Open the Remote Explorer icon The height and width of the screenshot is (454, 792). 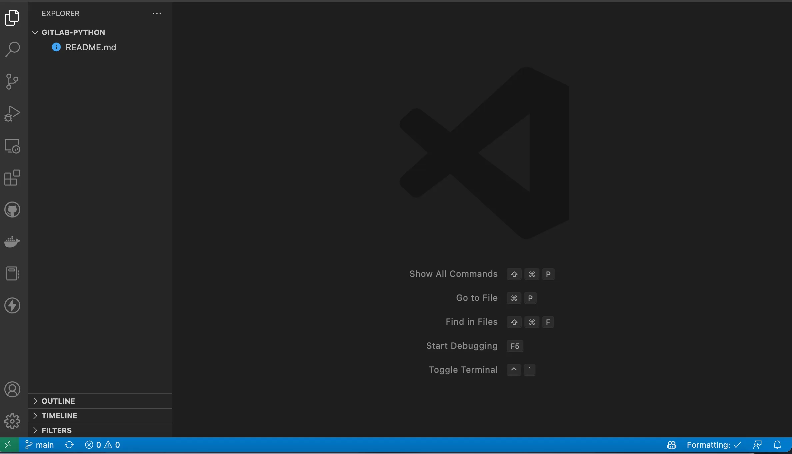[12, 146]
